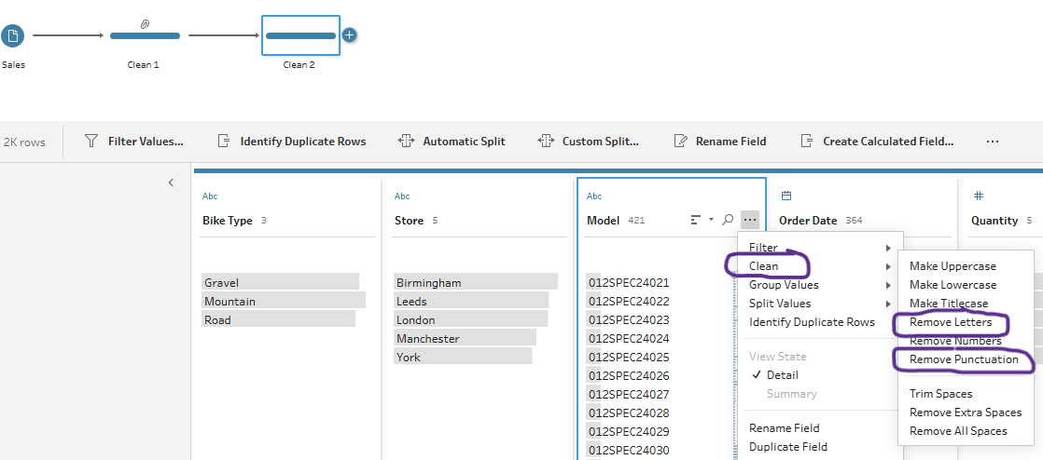Collapse the left pane using chevron
The image size is (1043, 460).
coord(171,183)
